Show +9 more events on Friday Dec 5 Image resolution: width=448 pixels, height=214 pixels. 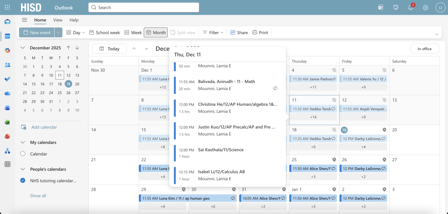(363, 87)
